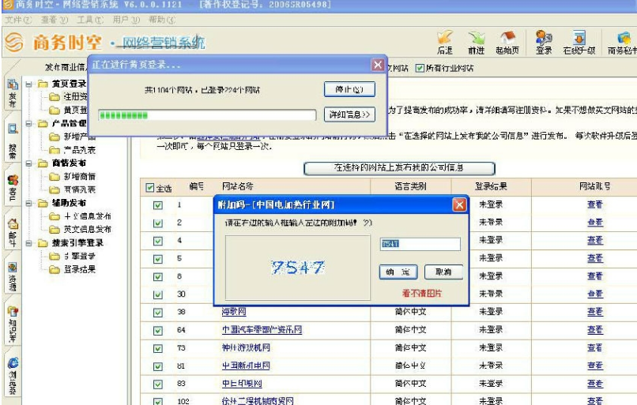This screenshot has height=405, width=637.
Task: Click 查看 link in row number 64
Action: tap(595, 329)
